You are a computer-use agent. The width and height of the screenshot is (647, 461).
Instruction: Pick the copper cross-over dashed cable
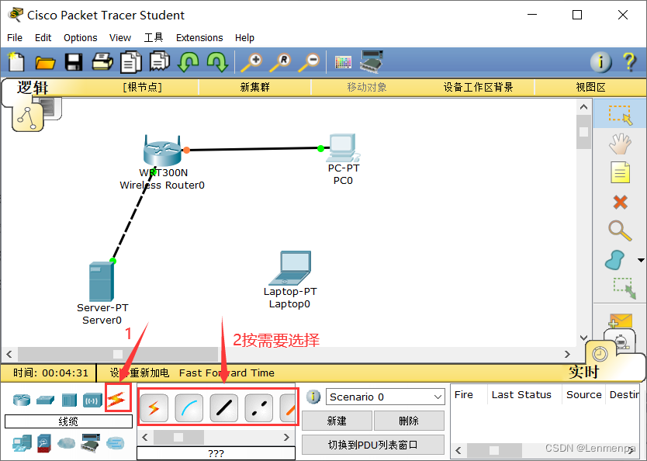pyautogui.click(x=258, y=408)
